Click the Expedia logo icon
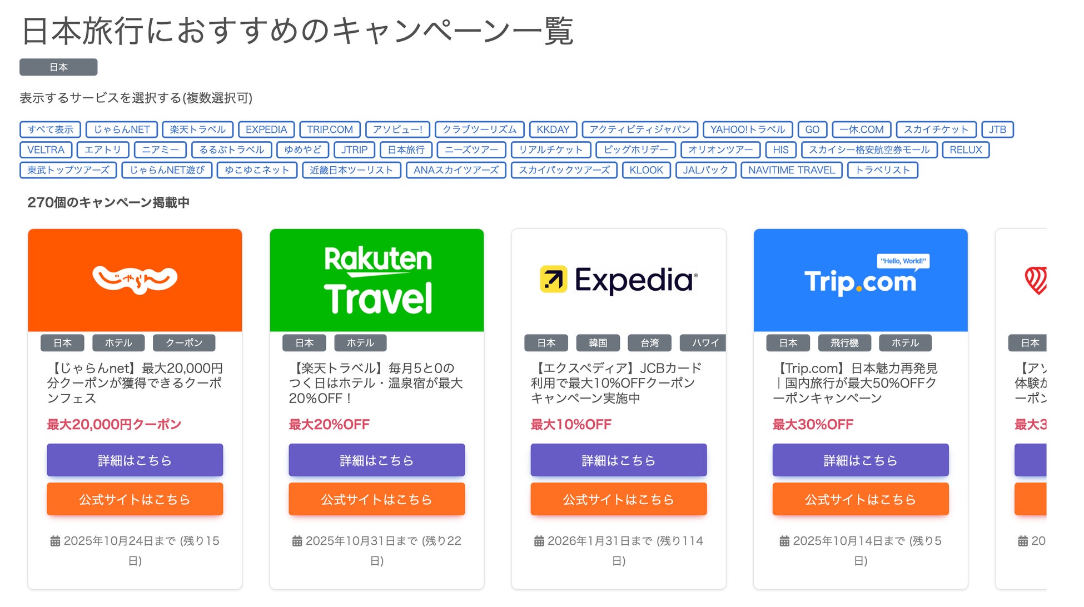Screen dimensions: 1084x607 click(553, 279)
